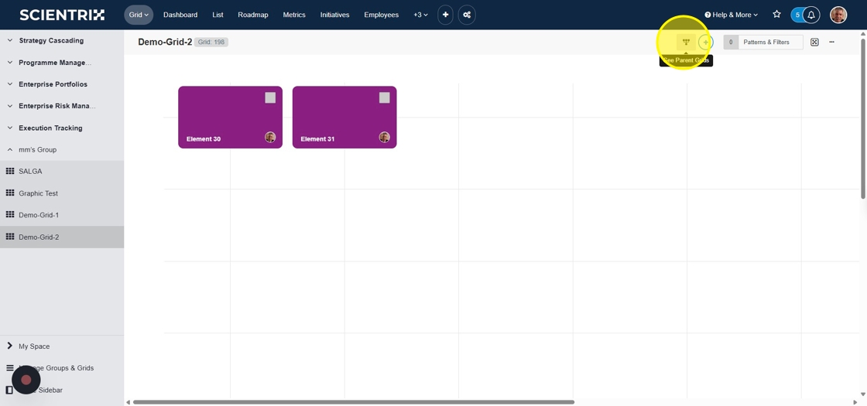Tick the checkbox on Element 31
The image size is (867, 406).
[384, 97]
